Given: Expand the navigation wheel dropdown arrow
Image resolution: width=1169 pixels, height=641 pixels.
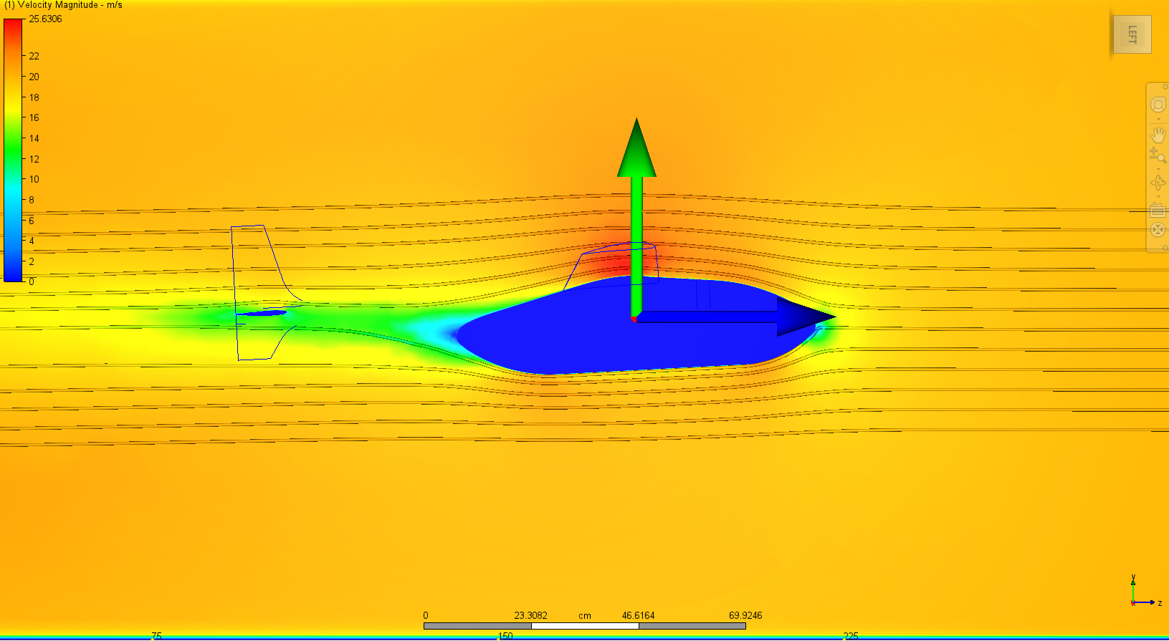Looking at the screenshot, I should [x=1158, y=119].
